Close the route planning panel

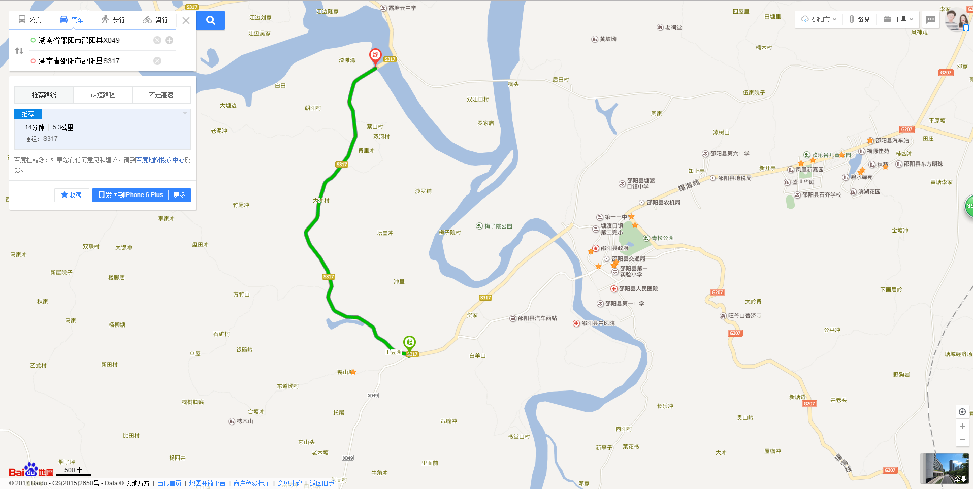point(186,20)
